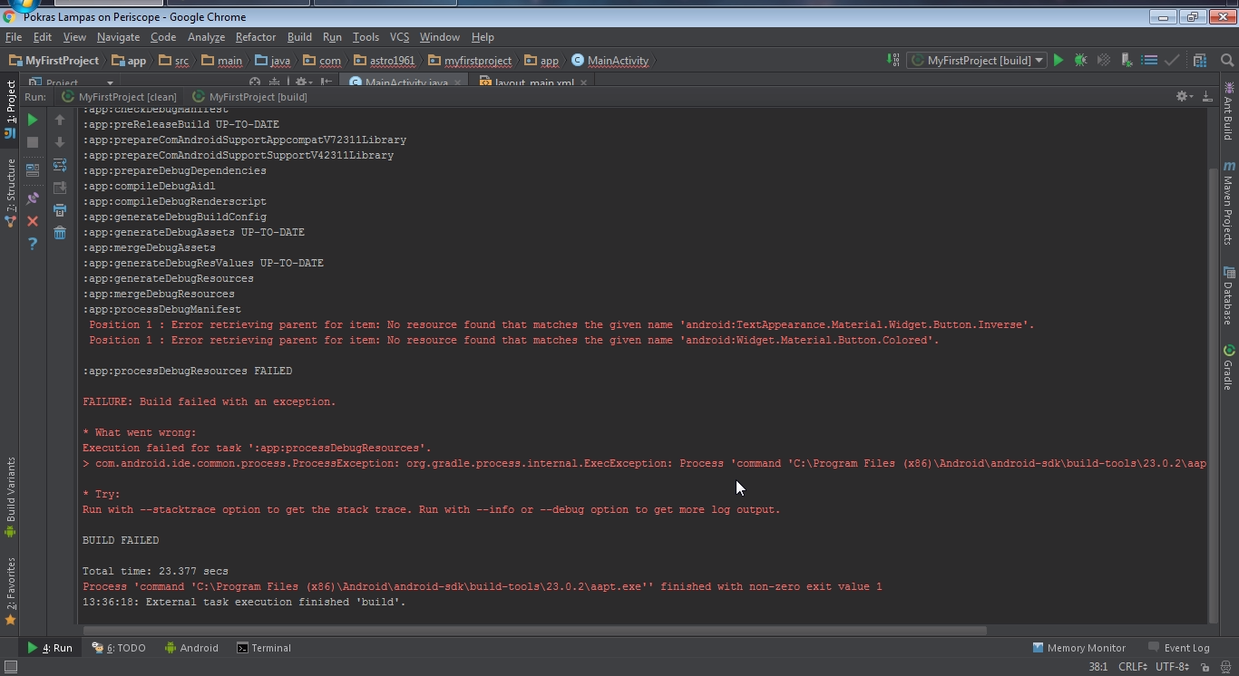Click the checkmark icon in main toolbar
The height and width of the screenshot is (676, 1239).
click(x=1172, y=60)
